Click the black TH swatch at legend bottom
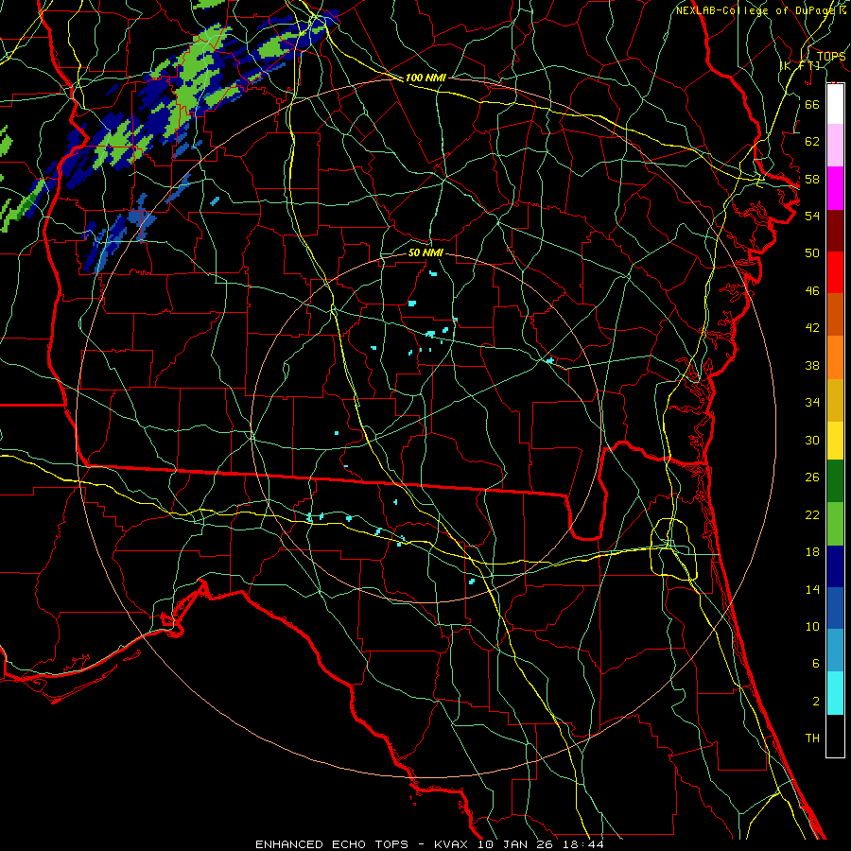Image resolution: width=851 pixels, height=851 pixels. coord(835,736)
